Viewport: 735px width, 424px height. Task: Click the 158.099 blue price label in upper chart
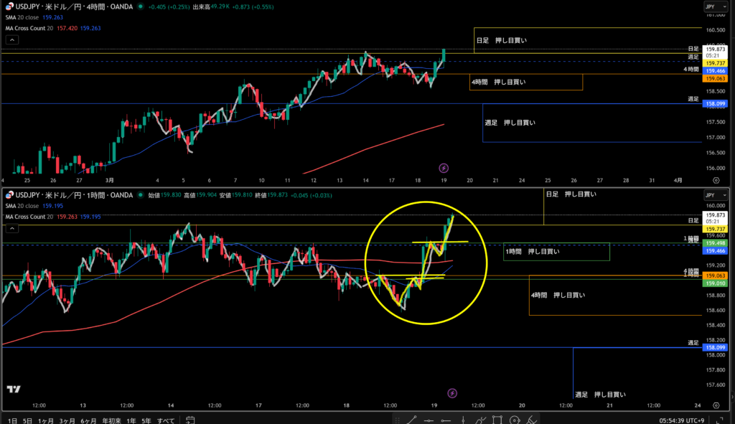point(714,104)
